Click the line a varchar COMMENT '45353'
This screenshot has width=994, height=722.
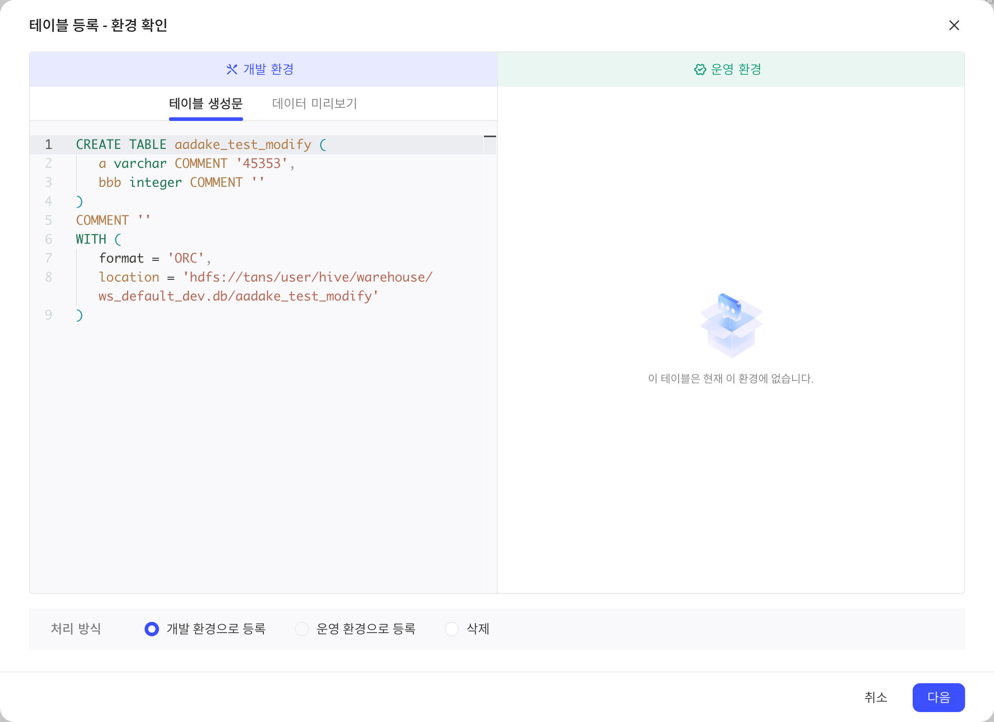[x=197, y=163]
